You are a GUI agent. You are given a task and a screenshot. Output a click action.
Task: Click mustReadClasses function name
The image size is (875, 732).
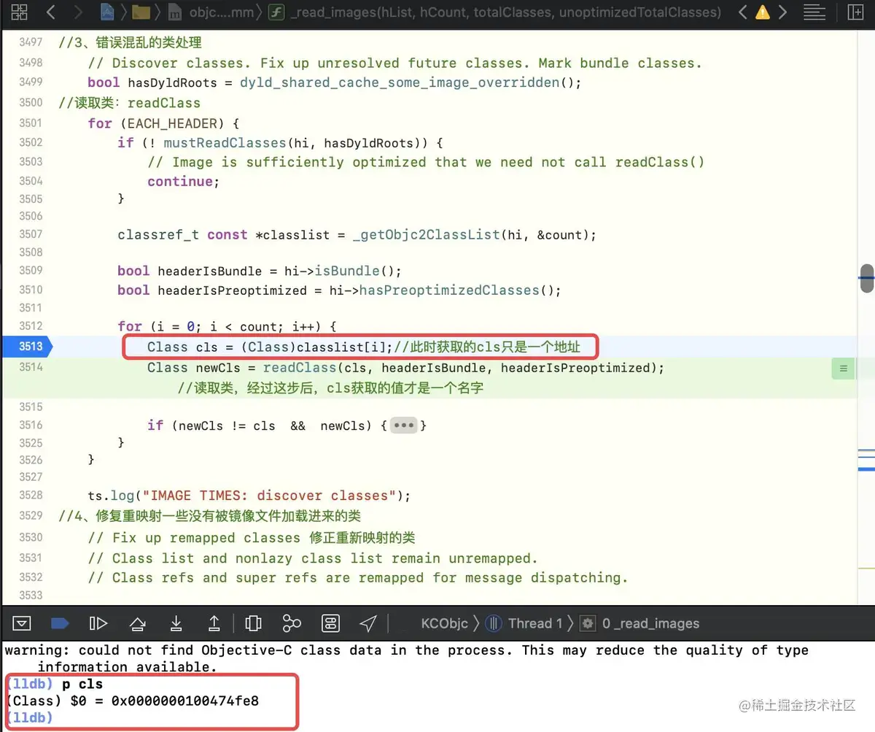click(x=225, y=142)
